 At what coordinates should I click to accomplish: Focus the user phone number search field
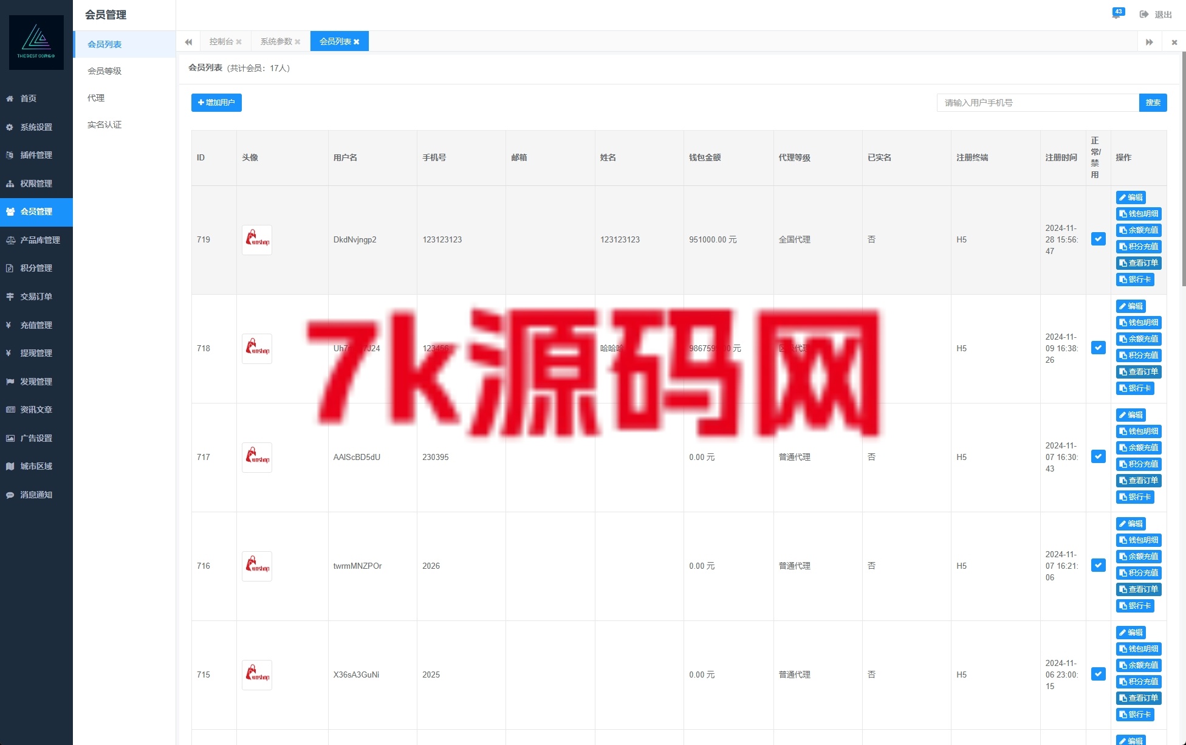tap(1038, 103)
